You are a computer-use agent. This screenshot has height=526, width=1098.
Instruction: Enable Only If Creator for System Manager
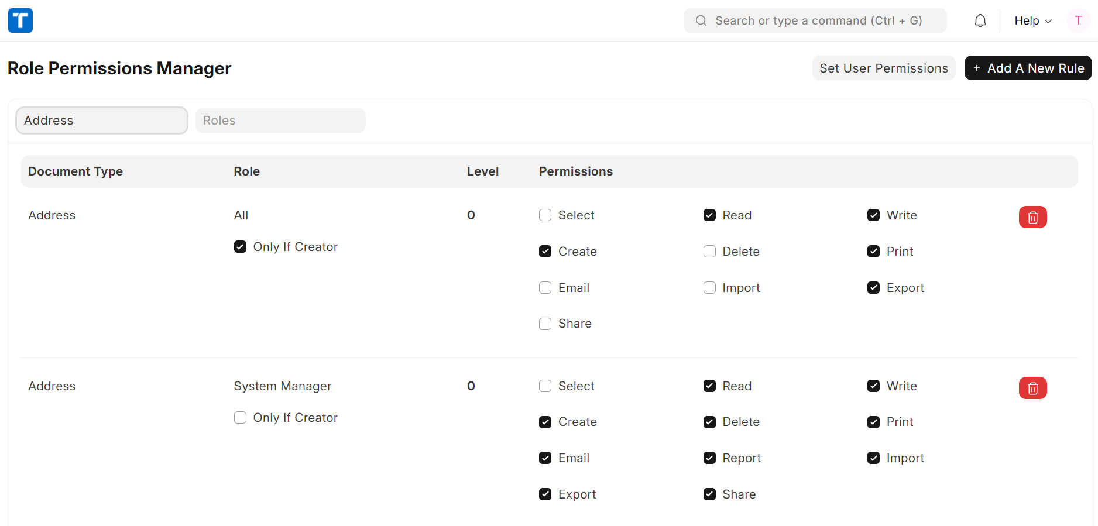coord(240,418)
